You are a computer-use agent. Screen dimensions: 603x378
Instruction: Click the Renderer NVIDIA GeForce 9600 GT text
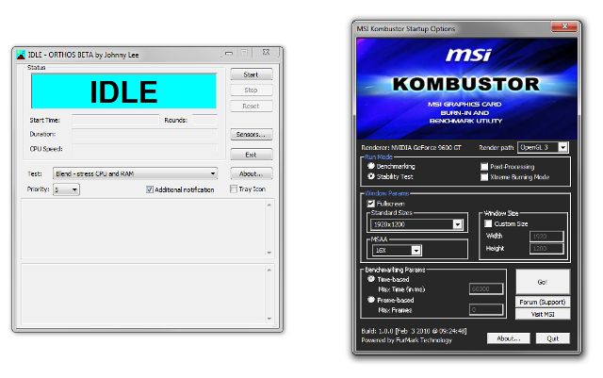pos(411,147)
